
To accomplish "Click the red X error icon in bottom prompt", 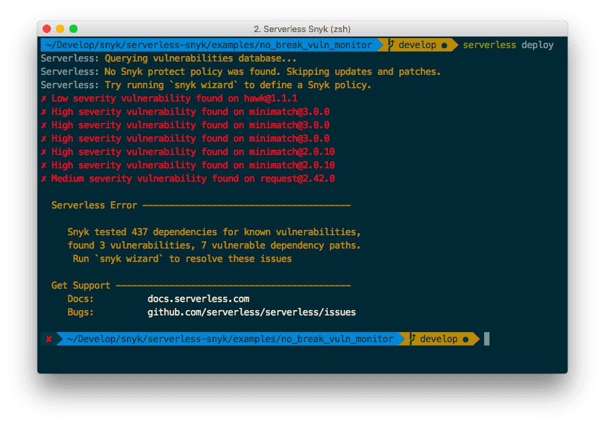I will pyautogui.click(x=49, y=339).
